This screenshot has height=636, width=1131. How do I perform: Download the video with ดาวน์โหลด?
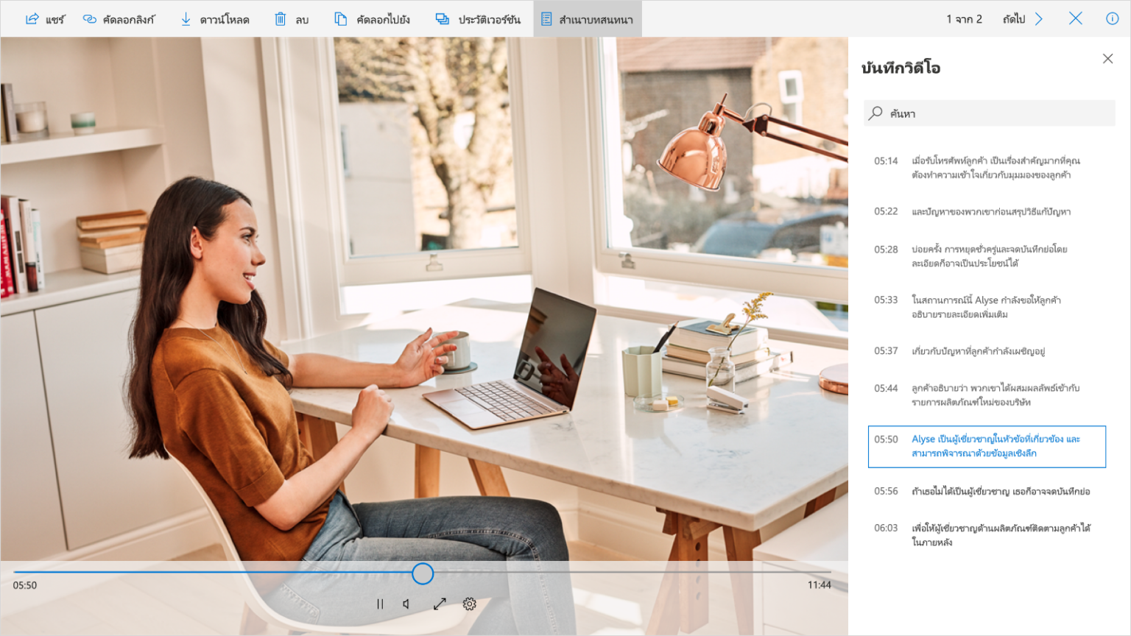coord(215,19)
